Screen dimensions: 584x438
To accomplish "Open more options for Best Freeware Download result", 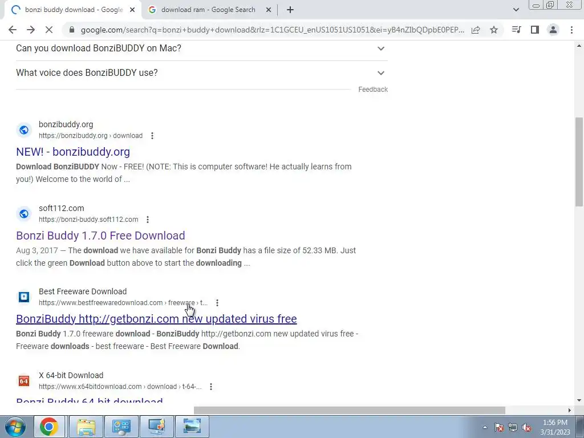I will (x=217, y=303).
